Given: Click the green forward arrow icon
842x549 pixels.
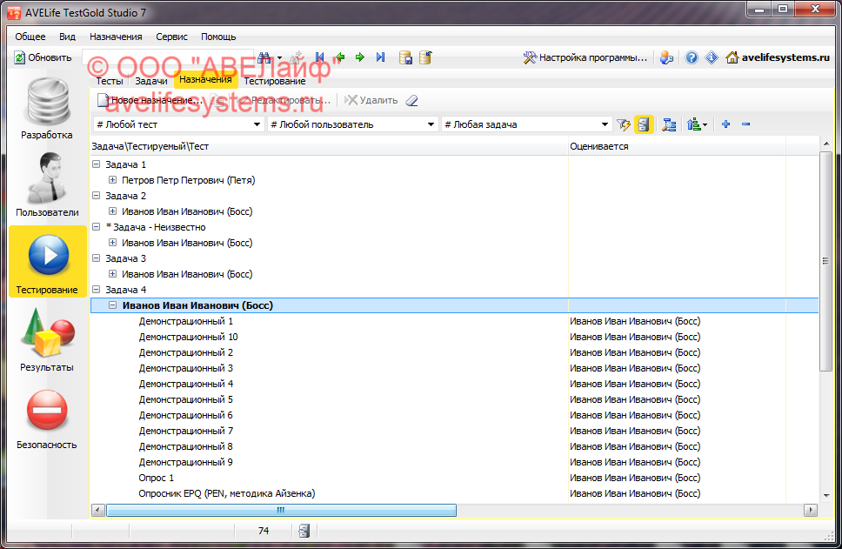Looking at the screenshot, I should [x=359, y=57].
